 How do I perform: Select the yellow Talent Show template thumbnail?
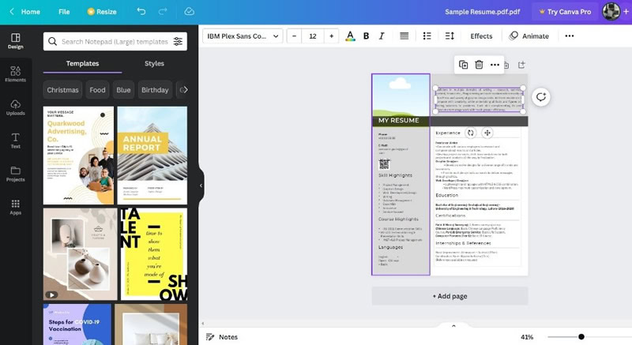point(153,254)
